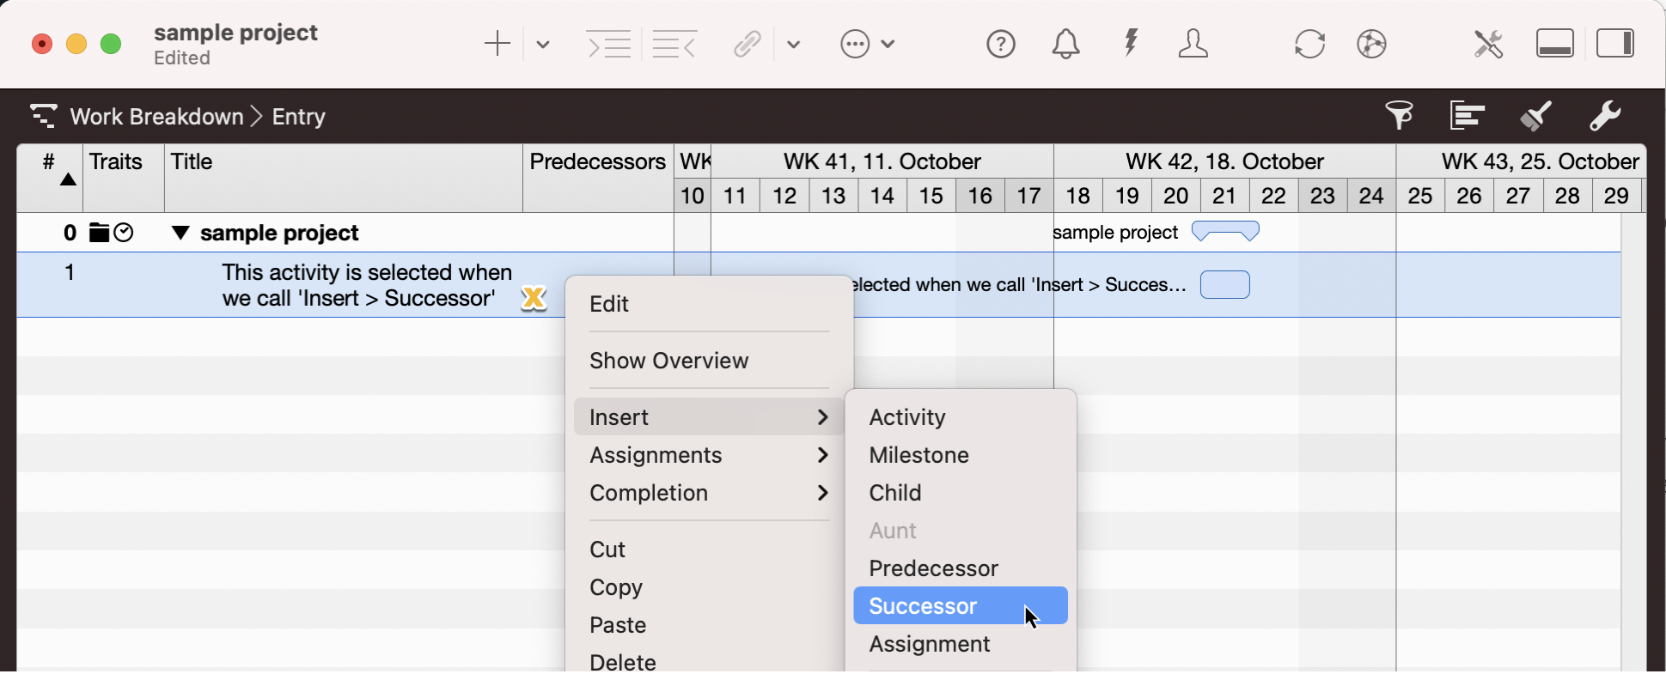Choose Successor from the Insert submenu
Screen dimensions: 1666x674
923,606
